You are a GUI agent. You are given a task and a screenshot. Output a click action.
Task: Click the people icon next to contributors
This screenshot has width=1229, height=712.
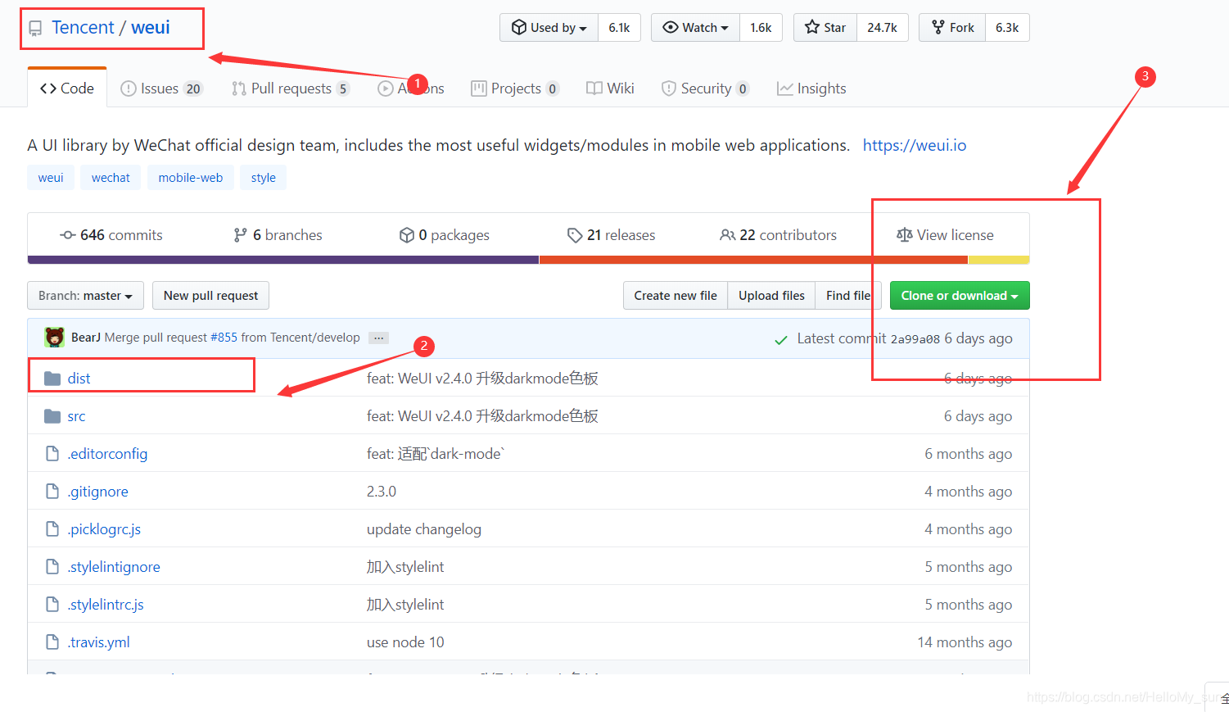[x=727, y=235]
